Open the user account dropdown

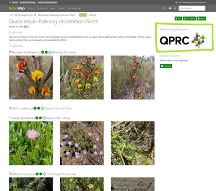tap(165, 8)
